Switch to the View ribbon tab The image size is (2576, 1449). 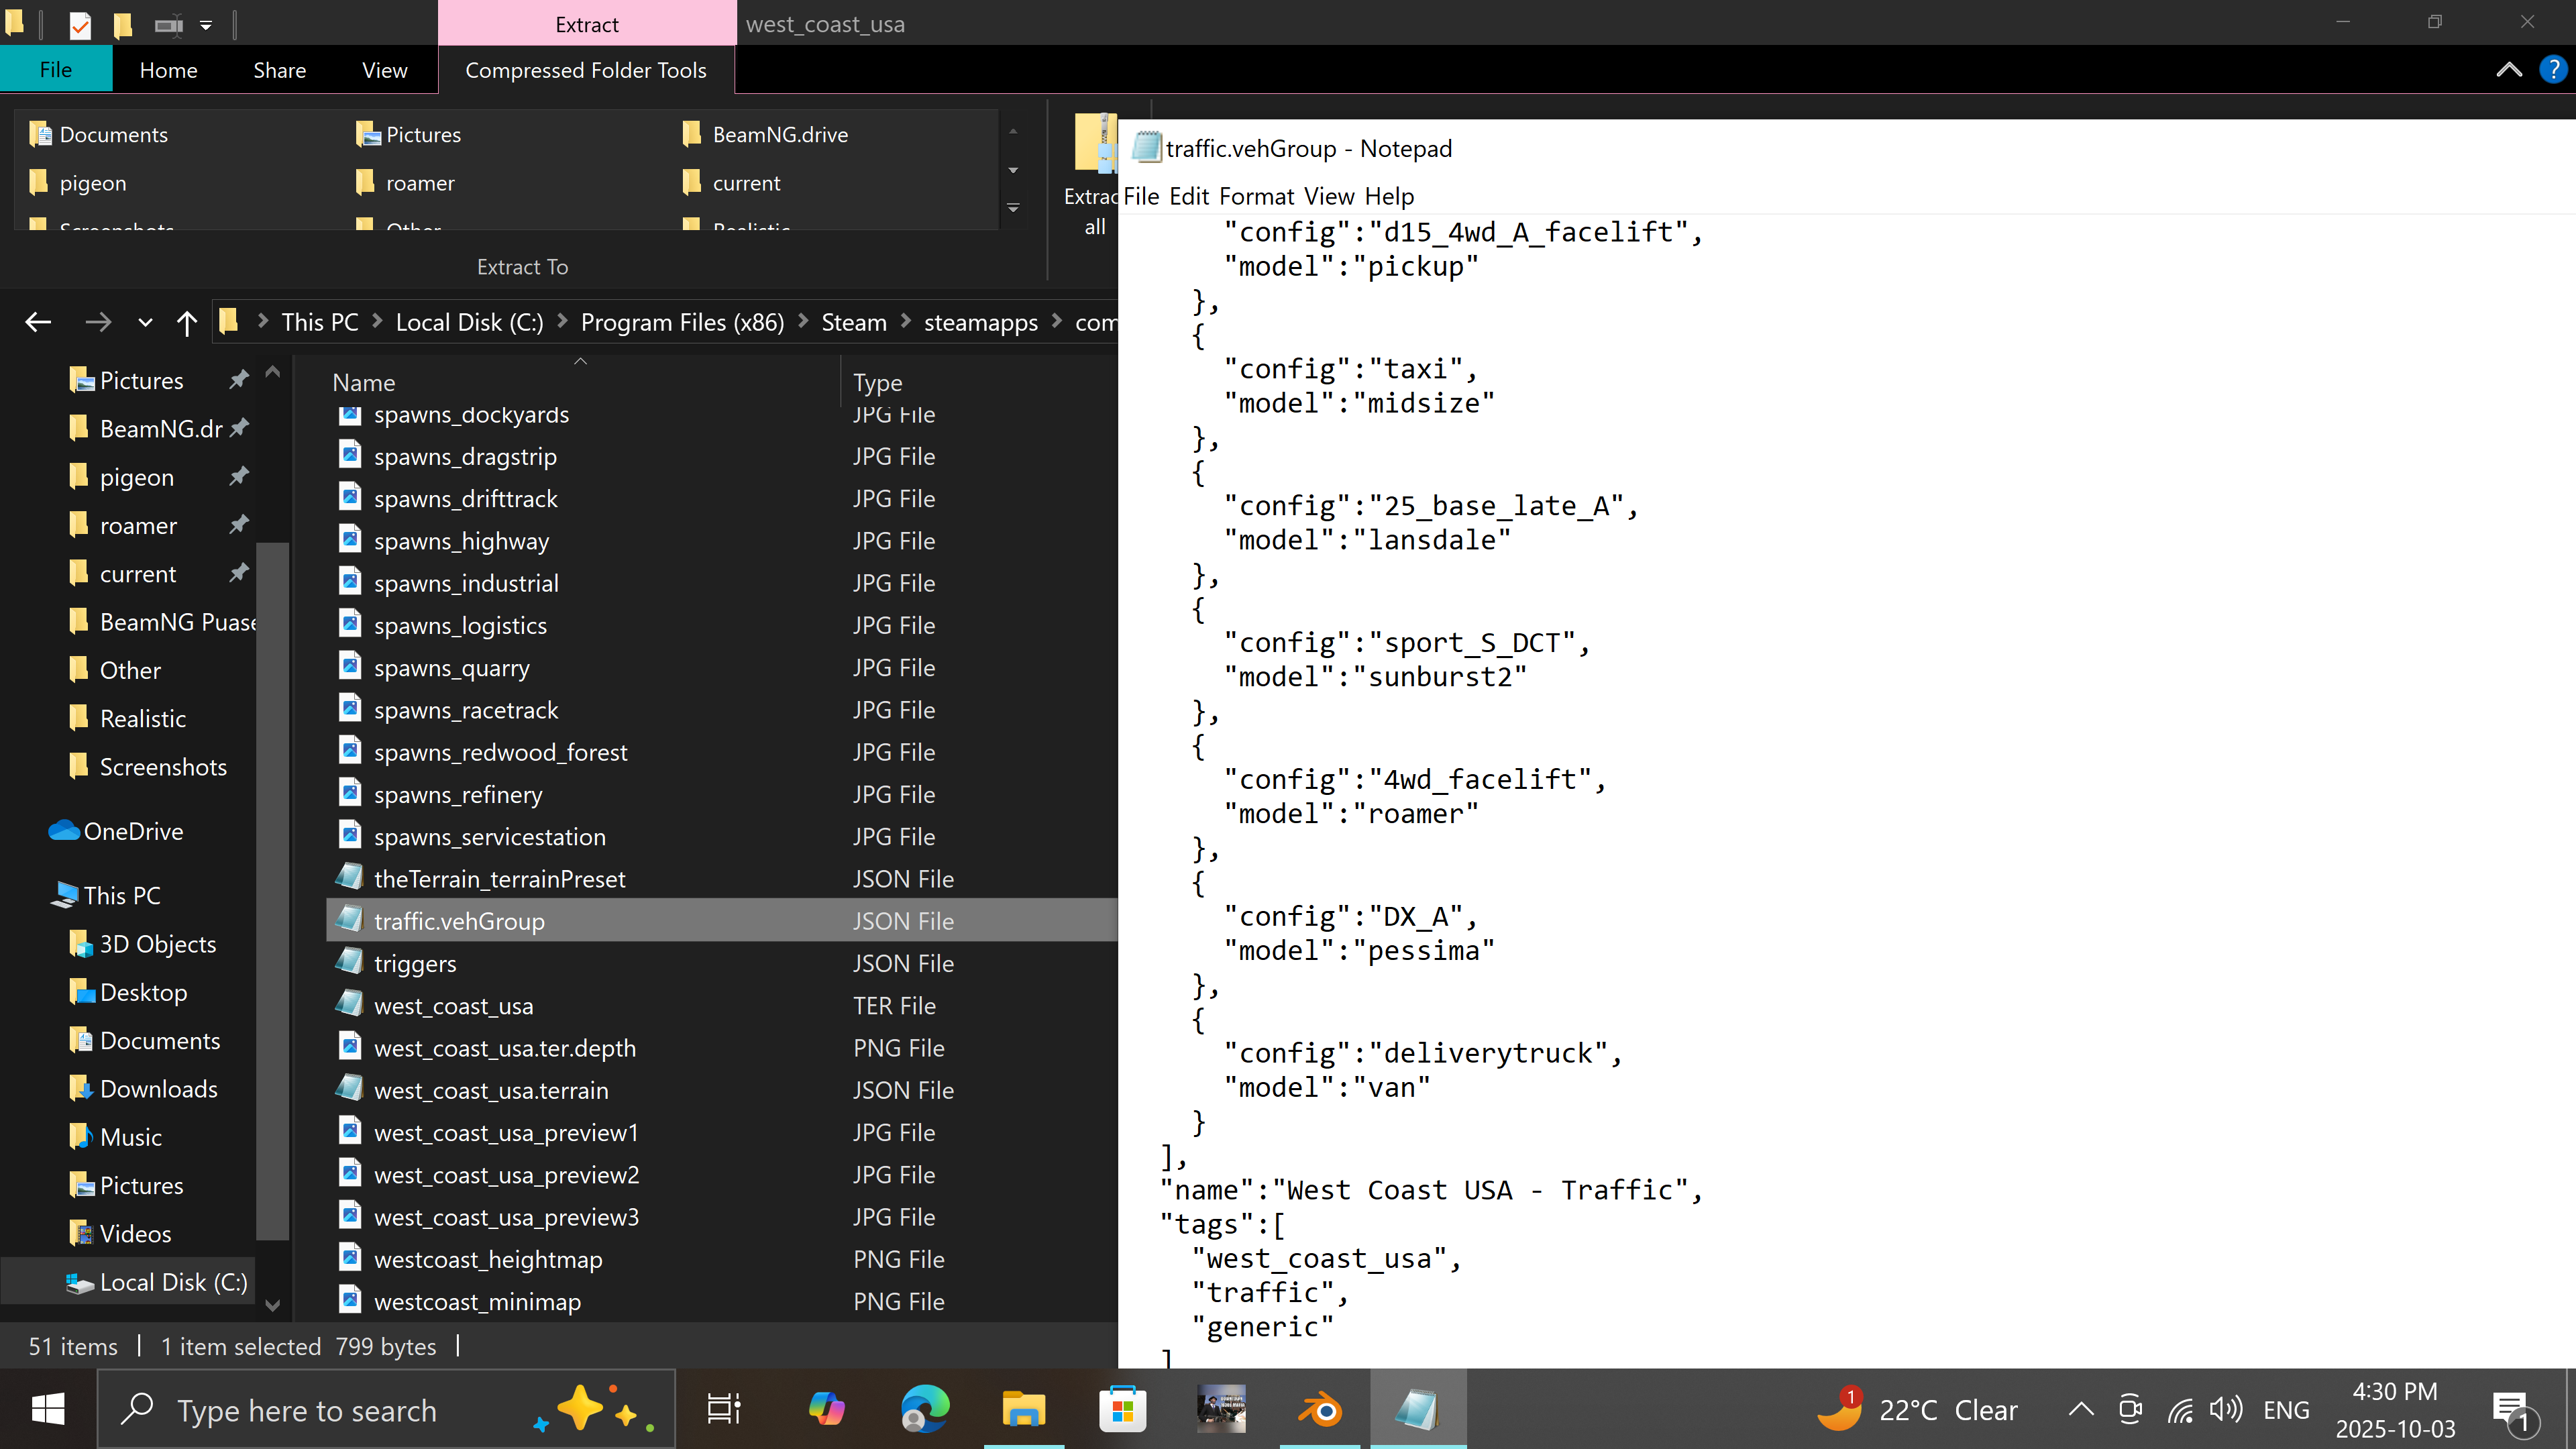(384, 70)
